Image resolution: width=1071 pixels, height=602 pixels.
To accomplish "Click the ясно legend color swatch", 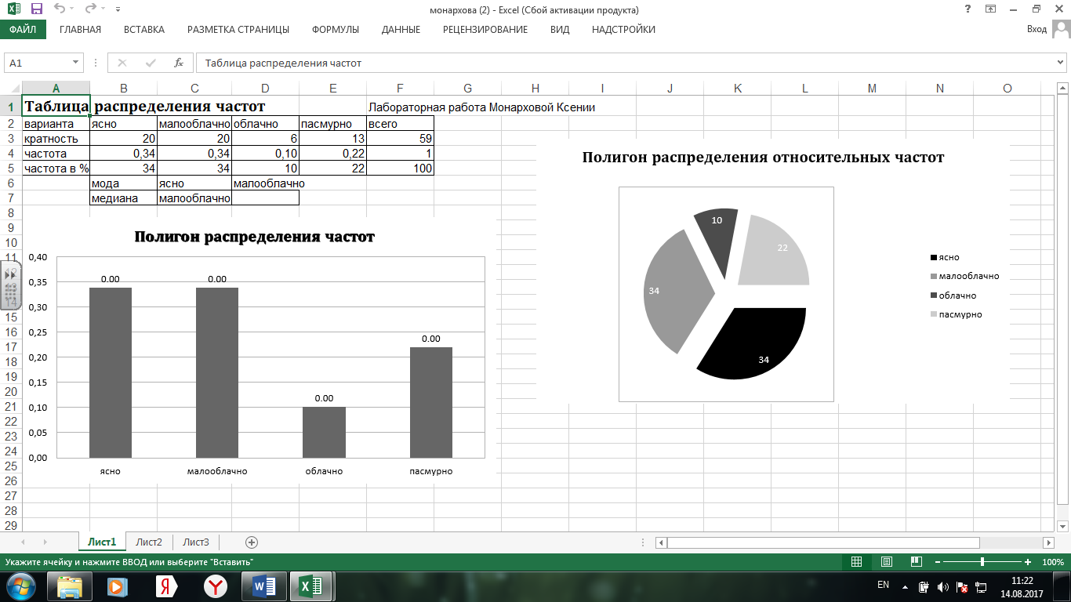I will click(932, 258).
